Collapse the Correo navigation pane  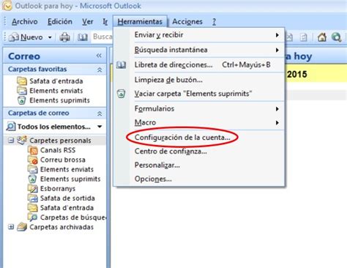pos(99,56)
